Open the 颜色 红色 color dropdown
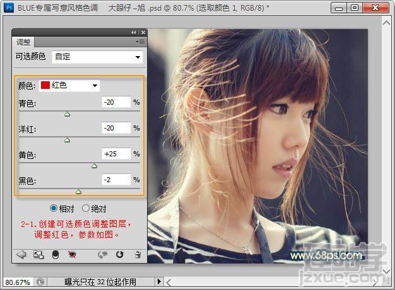Image resolution: width=395 pixels, height=290 pixels. [x=69, y=86]
